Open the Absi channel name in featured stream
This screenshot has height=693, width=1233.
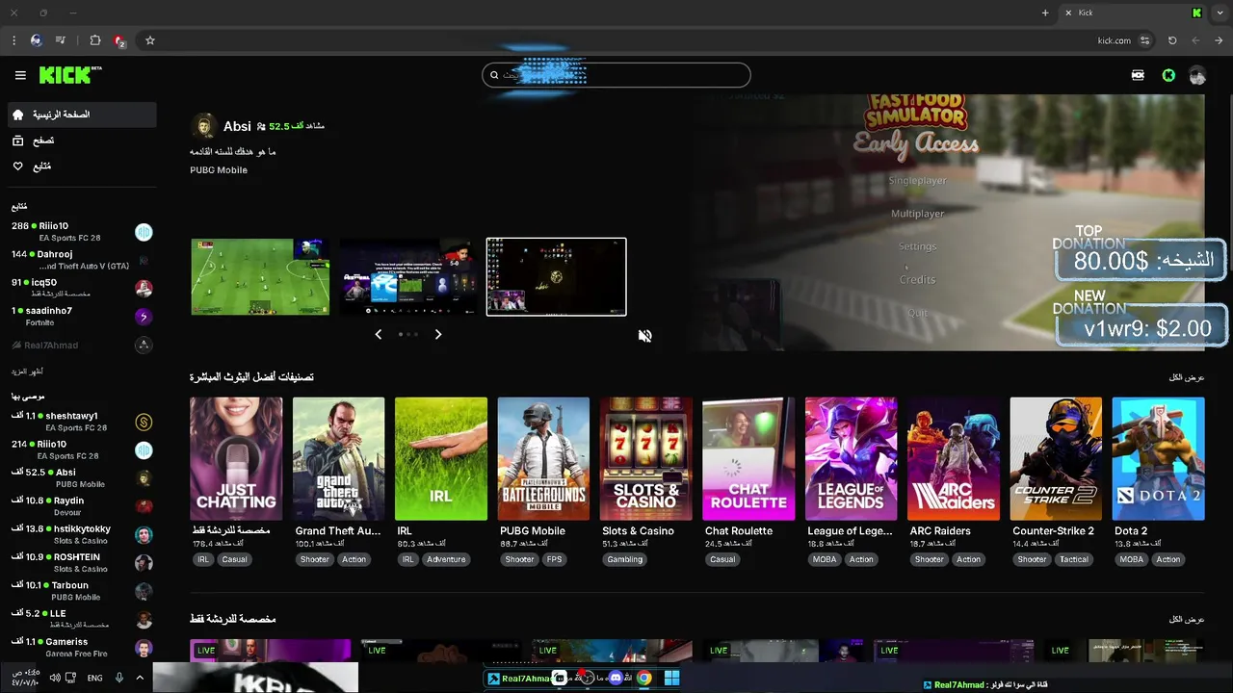tap(237, 126)
